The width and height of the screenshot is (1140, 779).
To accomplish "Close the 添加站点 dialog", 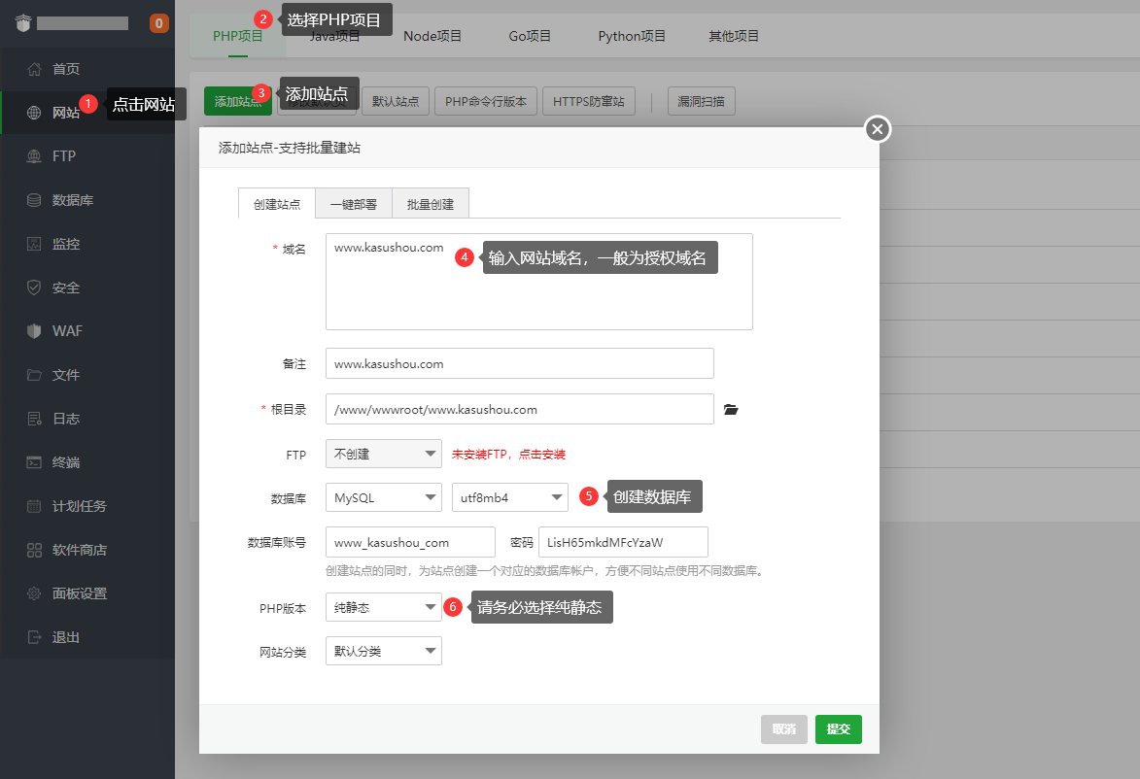I will pos(878,129).
